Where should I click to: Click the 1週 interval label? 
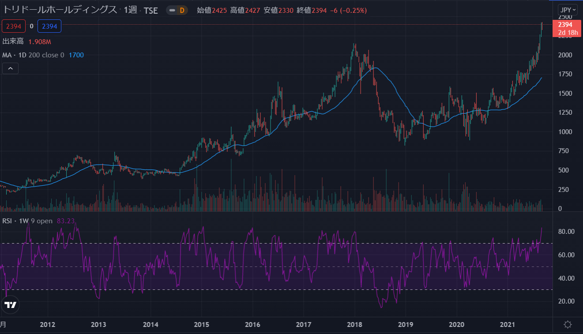pos(130,10)
